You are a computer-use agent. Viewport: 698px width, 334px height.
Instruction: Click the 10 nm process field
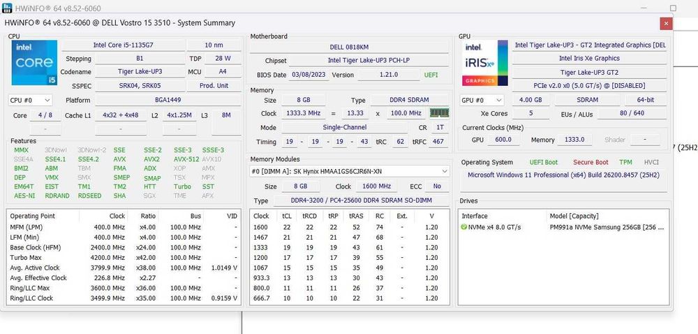pyautogui.click(x=214, y=45)
